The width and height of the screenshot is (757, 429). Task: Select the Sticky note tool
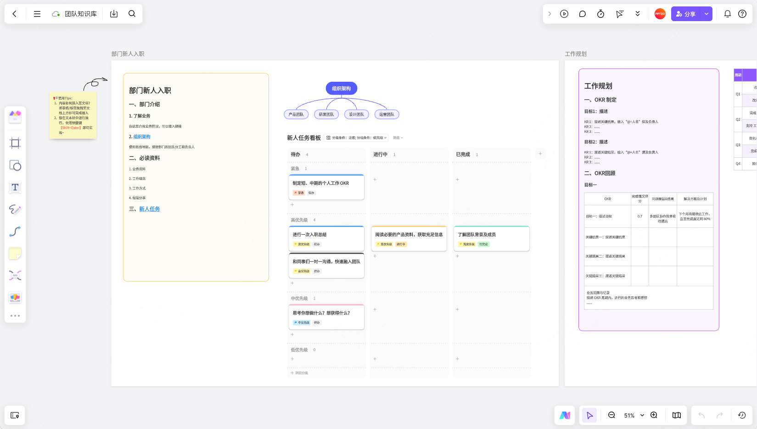point(15,254)
